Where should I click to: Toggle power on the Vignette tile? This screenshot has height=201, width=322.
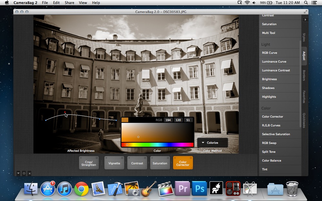[x=122, y=158]
